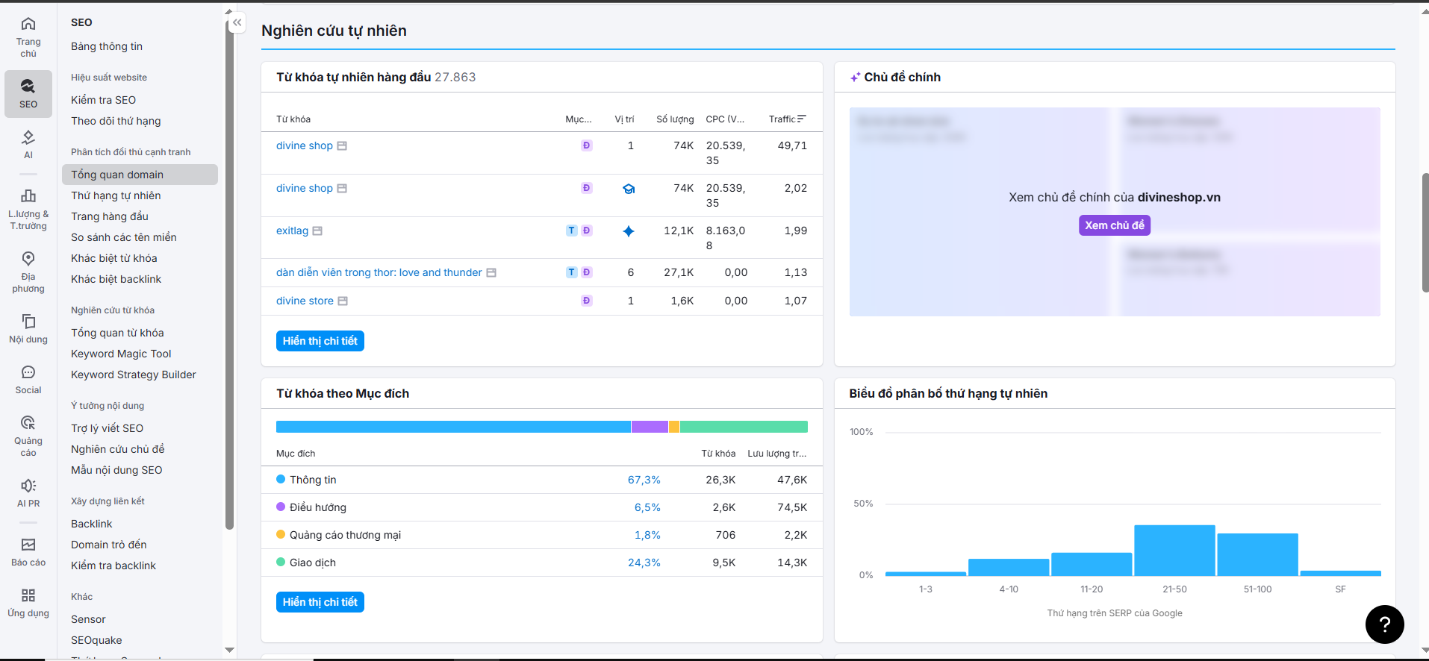The height and width of the screenshot is (661, 1429).
Task: Open the AI PR megaphone icon
Action: point(28,493)
